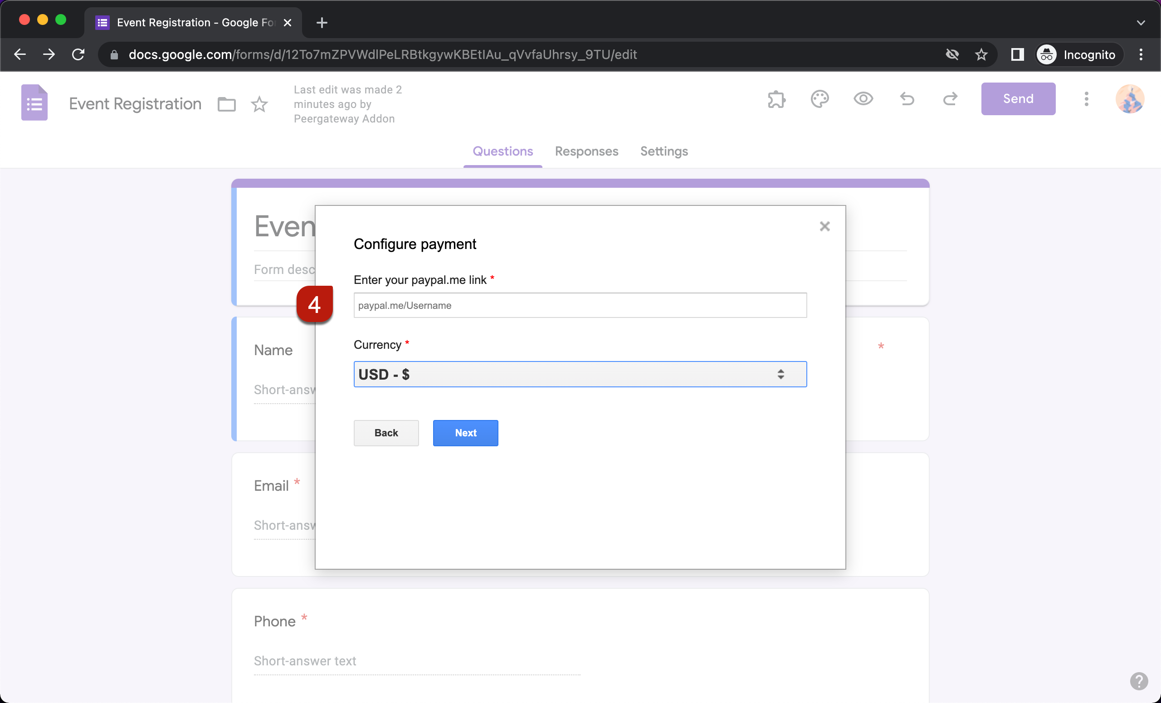Click the help question mark icon
1161x703 pixels.
tap(1138, 681)
